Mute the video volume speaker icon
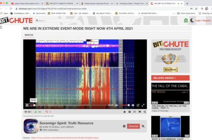Image resolution: width=212 pixels, height=140 pixels. 117,105
